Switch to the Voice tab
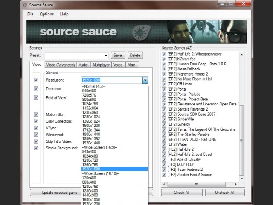This screenshot has height=205, width=273. pyautogui.click(x=118, y=65)
